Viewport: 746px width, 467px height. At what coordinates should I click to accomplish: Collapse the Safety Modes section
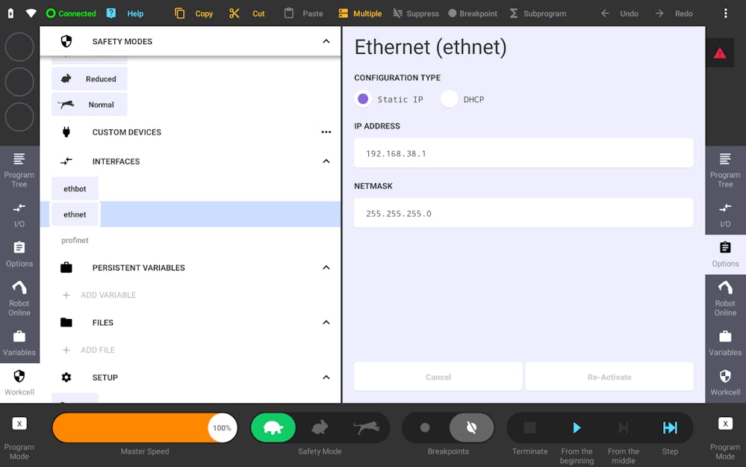[326, 41]
